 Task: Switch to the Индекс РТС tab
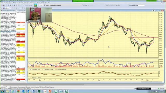click(38, 87)
